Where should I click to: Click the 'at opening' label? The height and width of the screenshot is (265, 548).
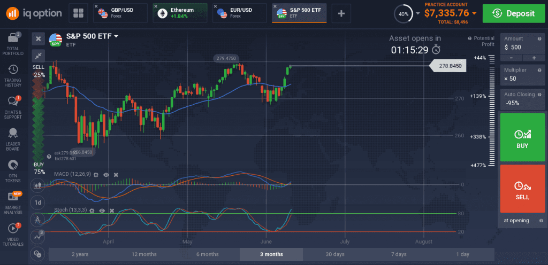coord(516,220)
